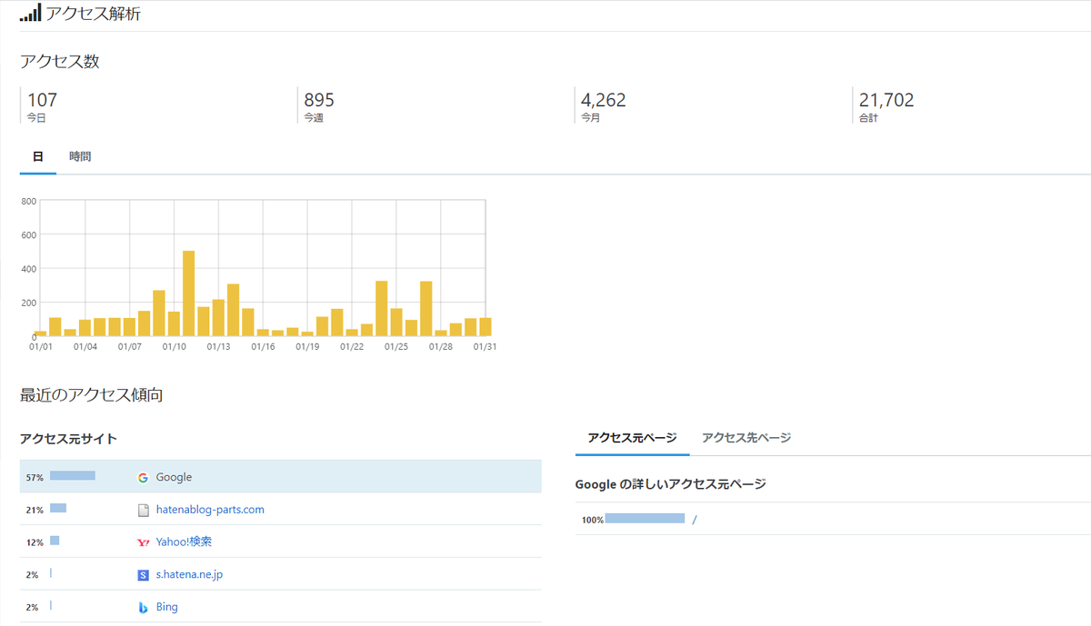Screen dimensions: 1091x626
Task: Click the アクセス解析 page title
Action: pos(93,14)
